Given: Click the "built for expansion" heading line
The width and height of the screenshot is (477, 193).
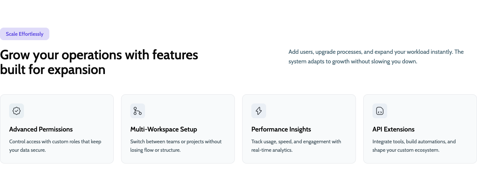Looking at the screenshot, I should click(53, 70).
